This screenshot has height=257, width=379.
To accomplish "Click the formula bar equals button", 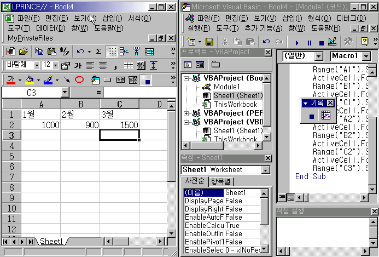I will [x=98, y=93].
